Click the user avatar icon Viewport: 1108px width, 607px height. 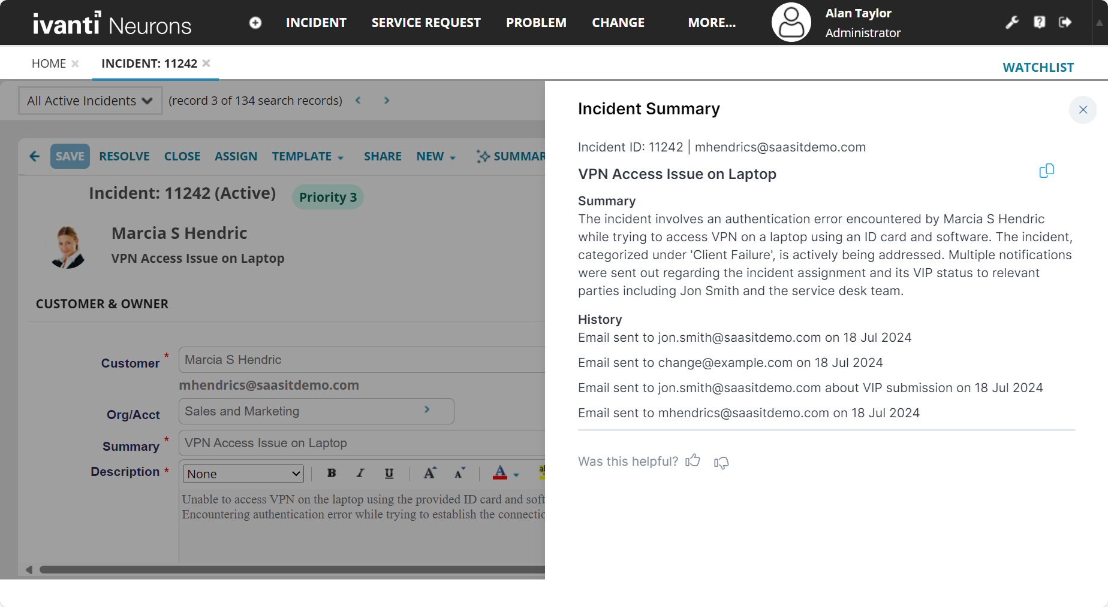click(791, 22)
